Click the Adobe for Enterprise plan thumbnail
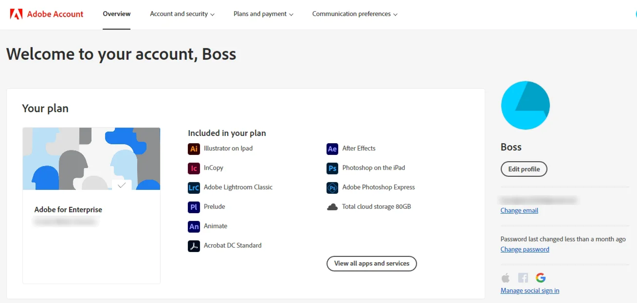 (x=91, y=159)
